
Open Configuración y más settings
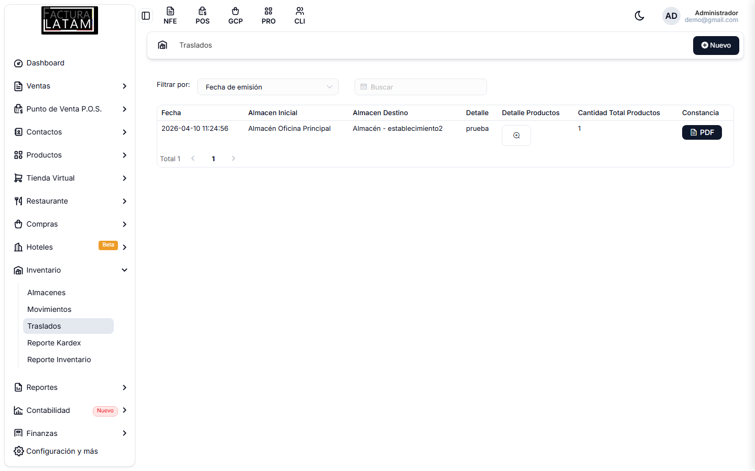click(x=56, y=451)
